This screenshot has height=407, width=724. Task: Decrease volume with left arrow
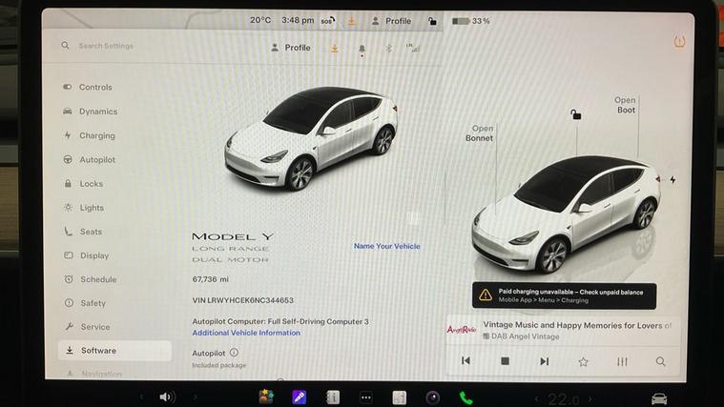(141, 397)
